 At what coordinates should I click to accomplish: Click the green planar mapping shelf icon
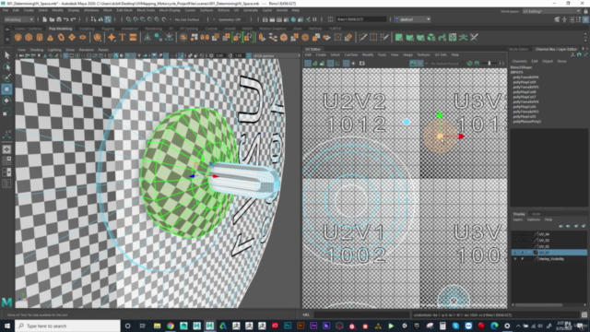tap(399, 37)
